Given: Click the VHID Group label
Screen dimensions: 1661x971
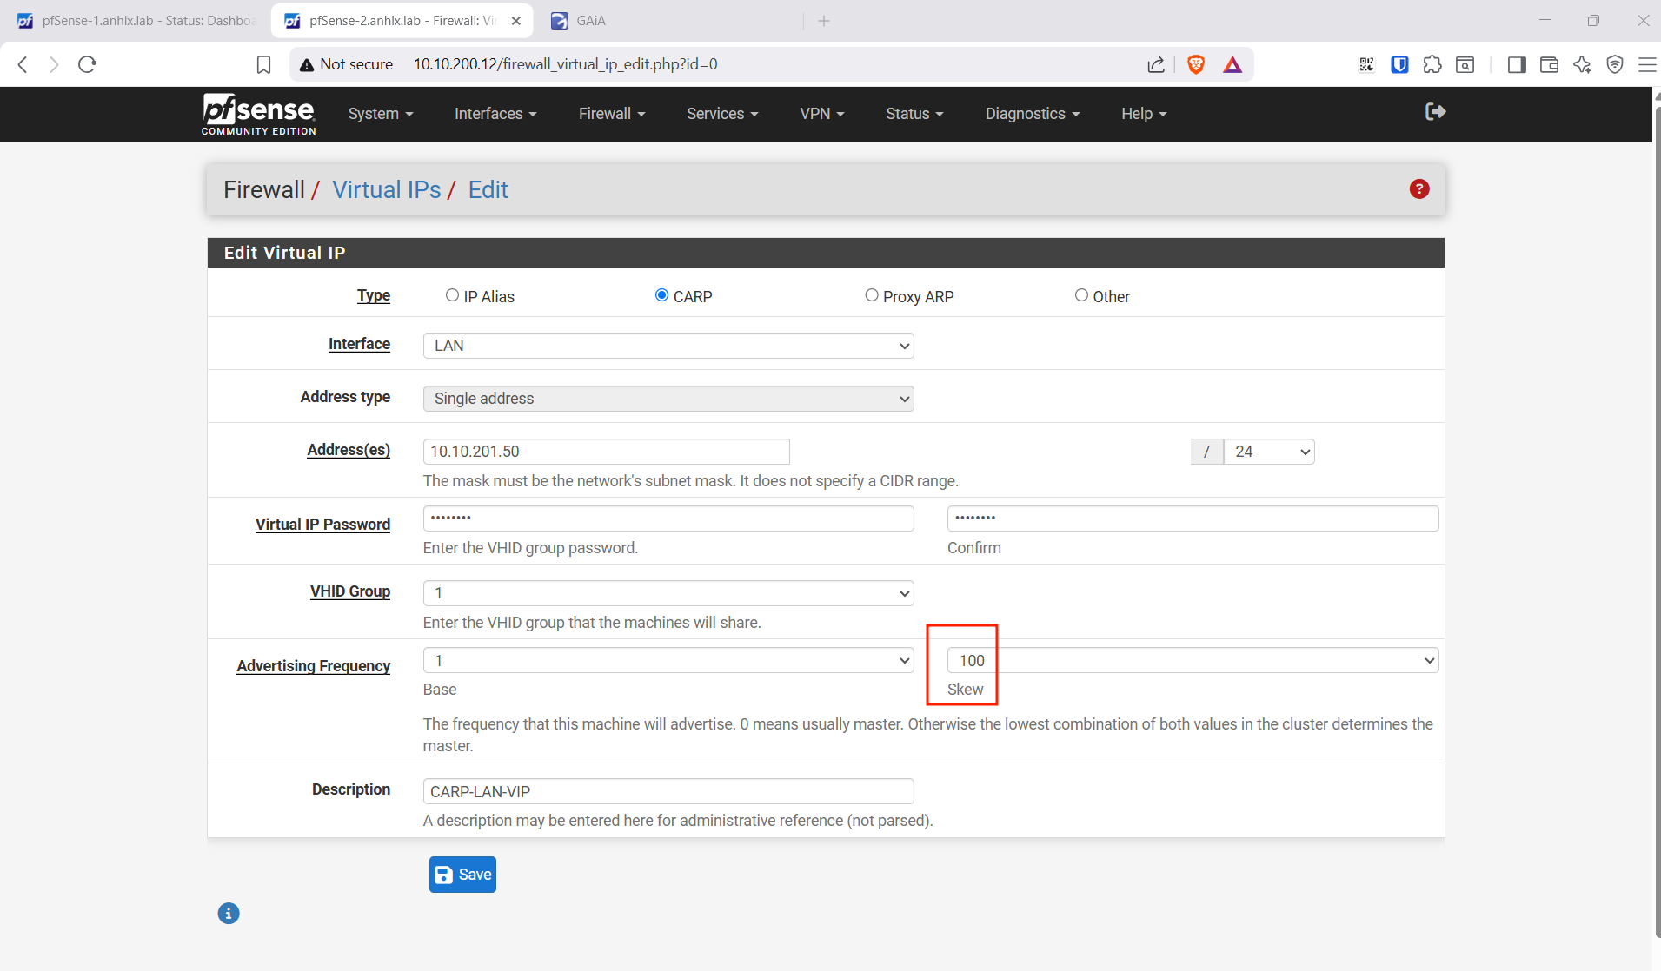Looking at the screenshot, I should 350,591.
